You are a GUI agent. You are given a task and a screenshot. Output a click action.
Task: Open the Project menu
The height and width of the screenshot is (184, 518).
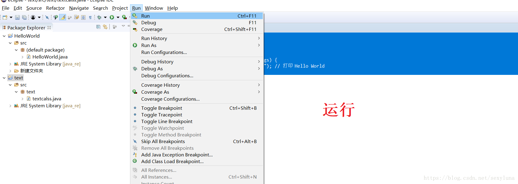(120, 8)
